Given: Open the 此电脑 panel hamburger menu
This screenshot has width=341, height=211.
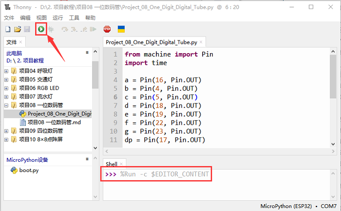Looking at the screenshot, I should click(87, 53).
